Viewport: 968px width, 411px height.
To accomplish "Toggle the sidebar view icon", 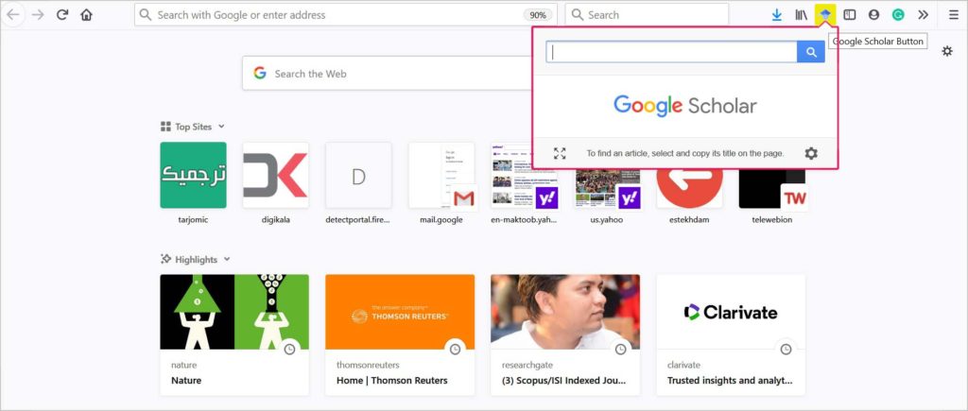I will (x=850, y=15).
